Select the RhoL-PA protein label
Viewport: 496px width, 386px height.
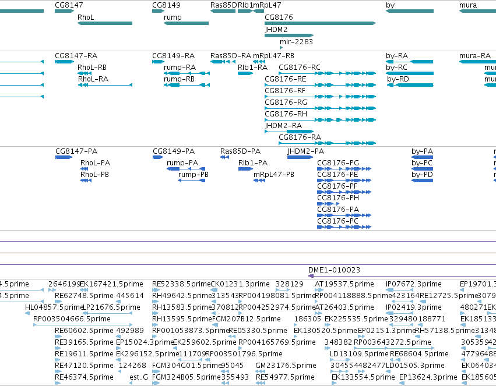[x=95, y=163]
